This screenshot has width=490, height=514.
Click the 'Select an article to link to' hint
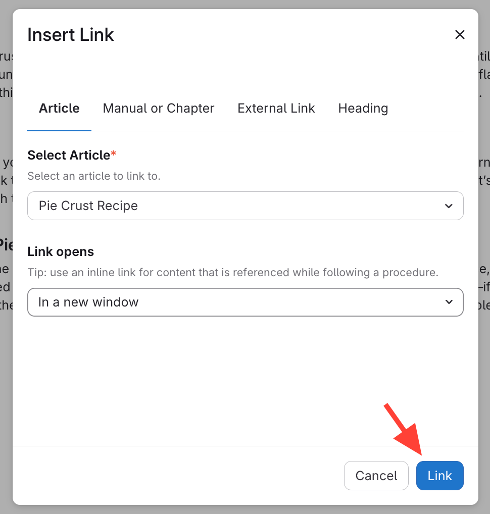pyautogui.click(x=94, y=176)
